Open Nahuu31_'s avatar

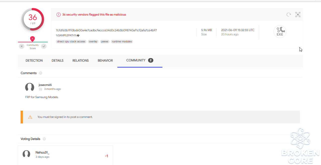coord(26,154)
